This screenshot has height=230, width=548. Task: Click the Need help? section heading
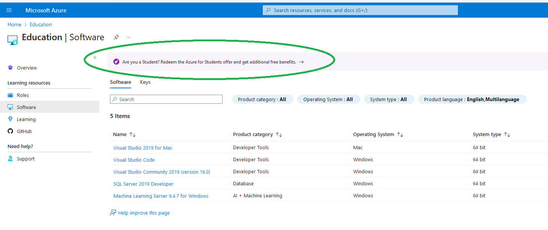(x=20, y=147)
